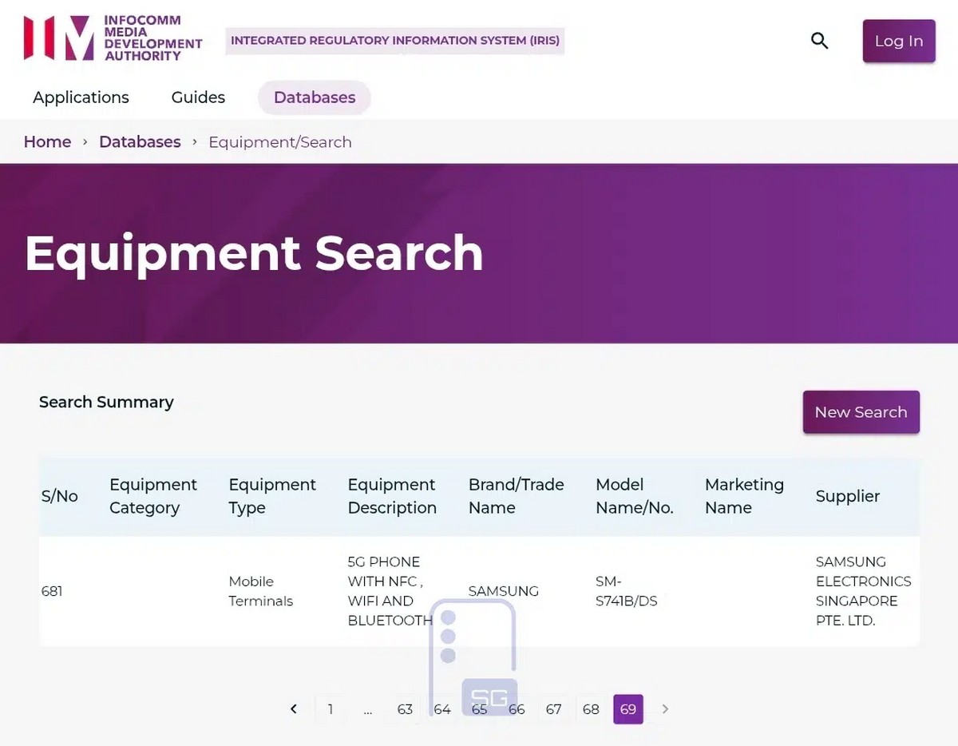Jump to page 63
The height and width of the screenshot is (746, 958).
tap(405, 709)
